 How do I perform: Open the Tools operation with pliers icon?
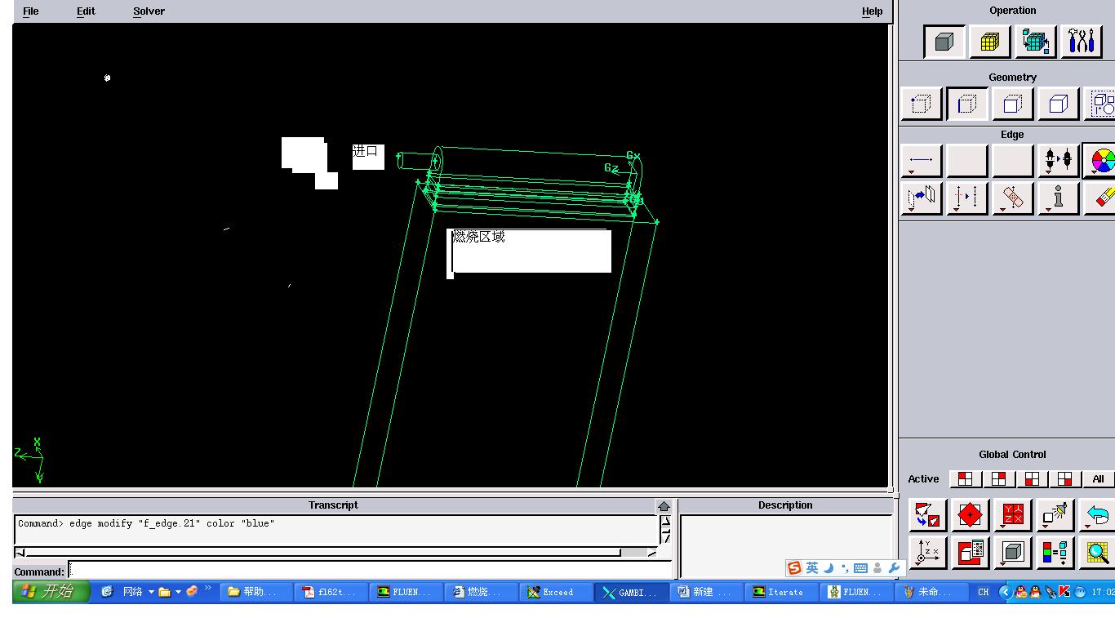(x=1081, y=42)
